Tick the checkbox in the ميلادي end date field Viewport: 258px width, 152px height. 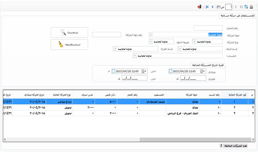[114, 71]
